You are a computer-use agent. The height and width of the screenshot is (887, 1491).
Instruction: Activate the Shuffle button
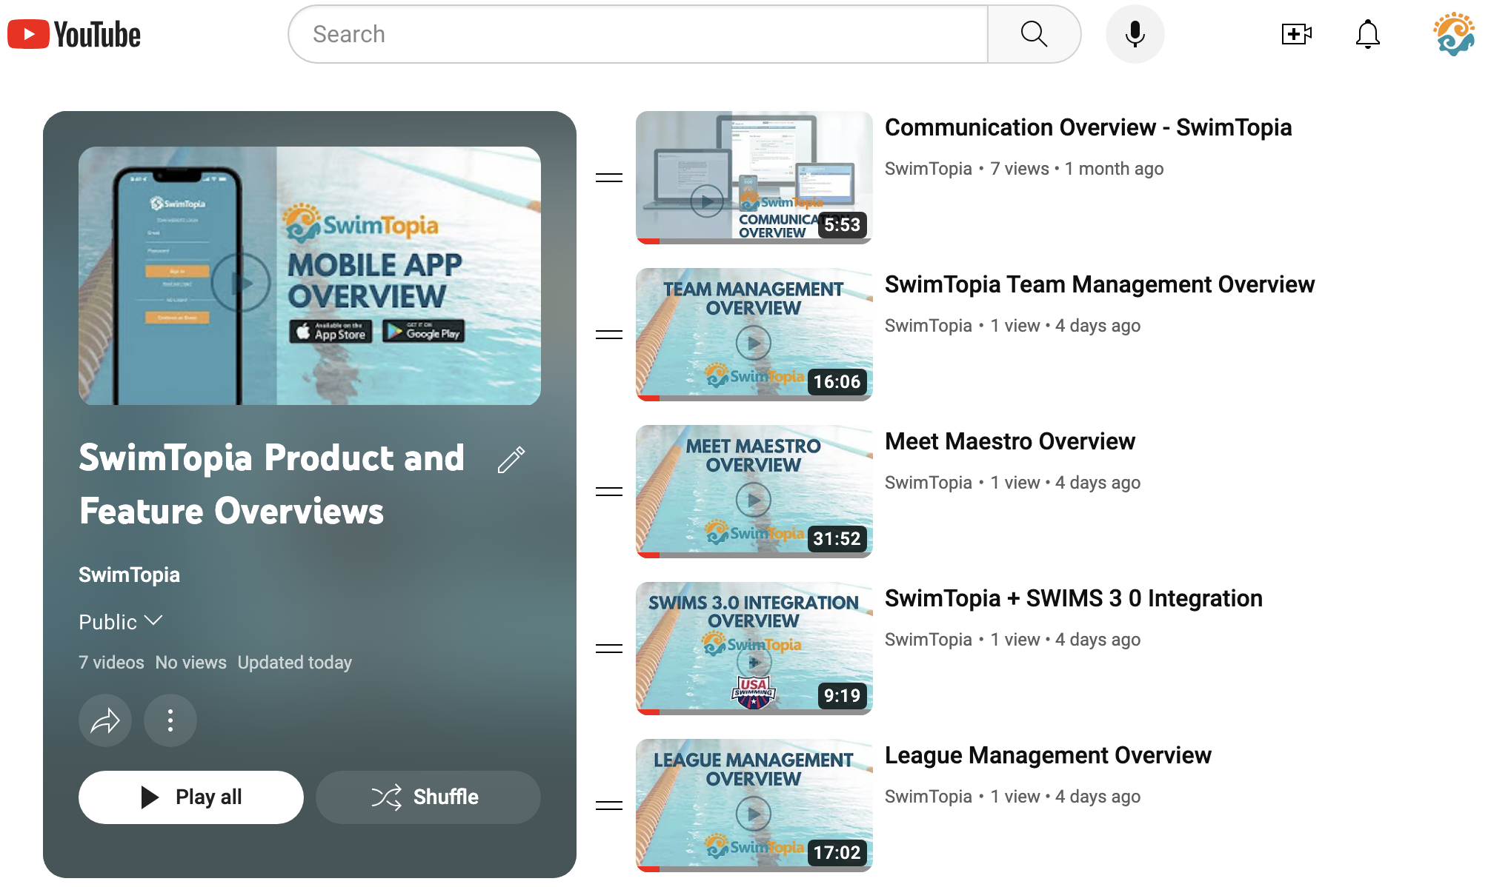[x=428, y=797]
